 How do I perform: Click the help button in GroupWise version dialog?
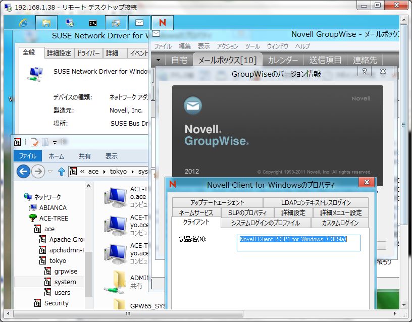pyautogui.click(x=365, y=71)
